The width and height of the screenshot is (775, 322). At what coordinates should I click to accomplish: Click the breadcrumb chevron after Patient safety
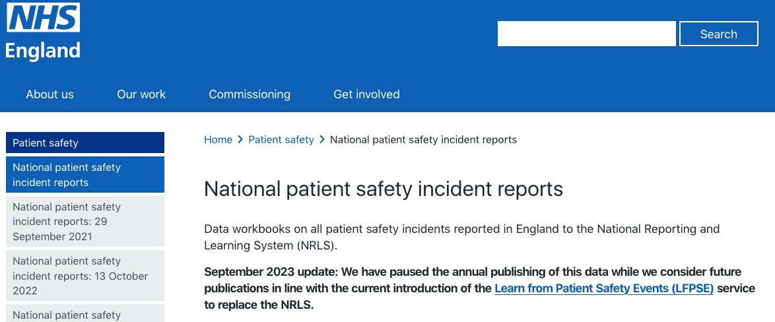pyautogui.click(x=322, y=140)
